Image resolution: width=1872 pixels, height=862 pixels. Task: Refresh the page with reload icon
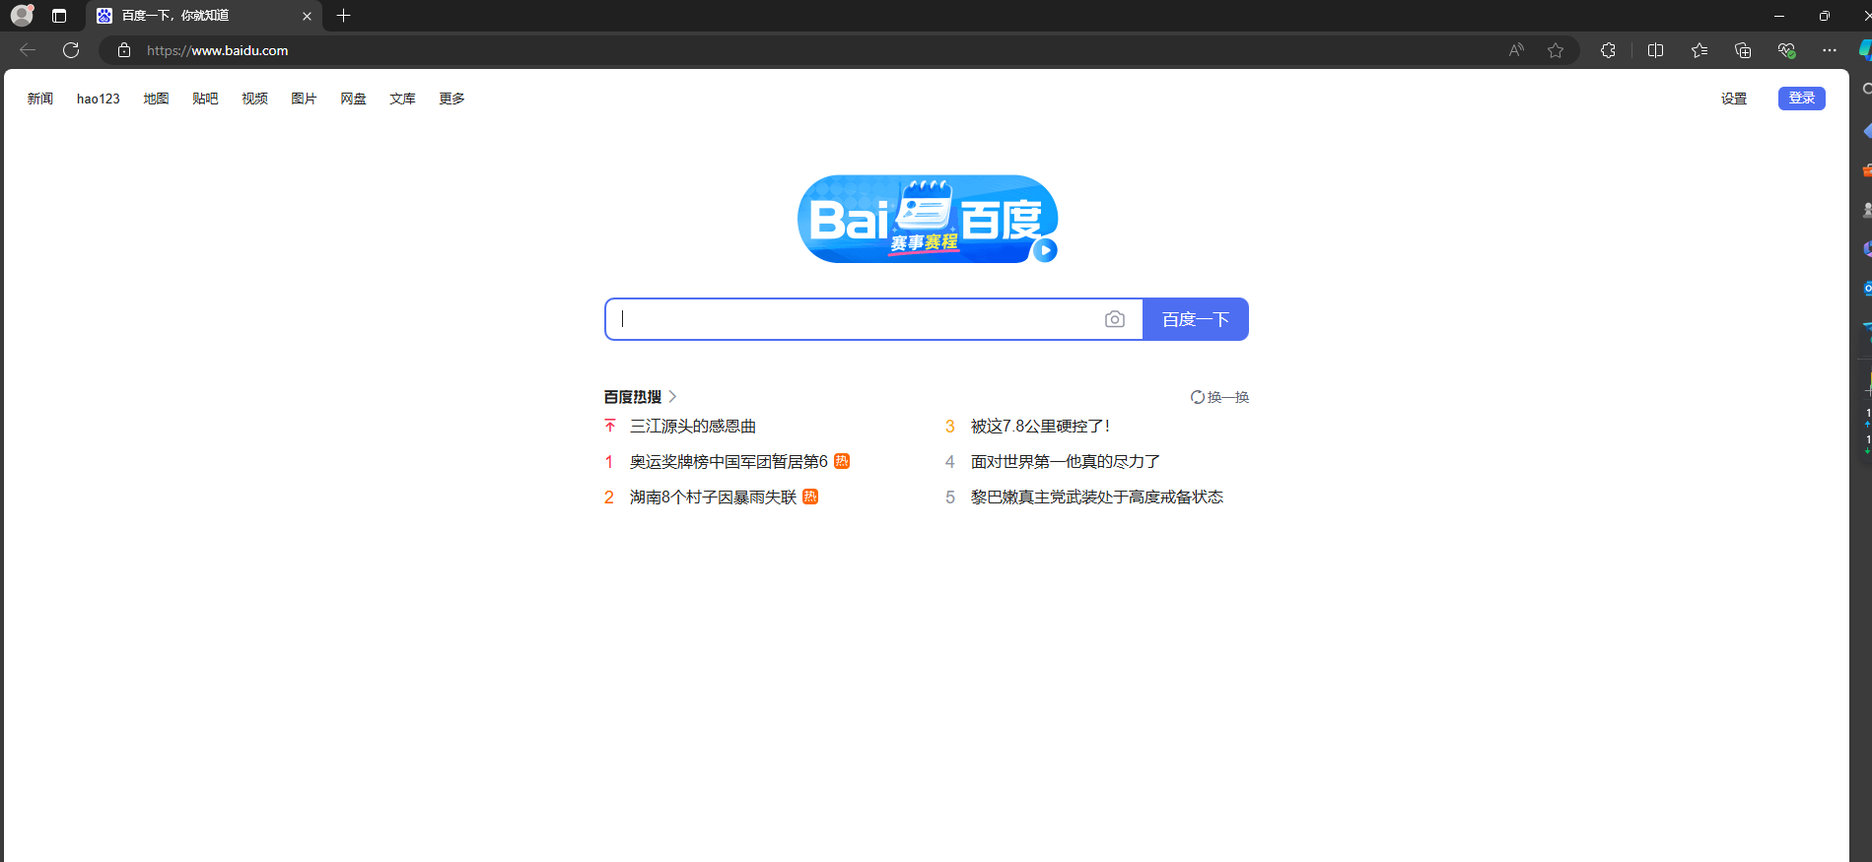click(71, 50)
